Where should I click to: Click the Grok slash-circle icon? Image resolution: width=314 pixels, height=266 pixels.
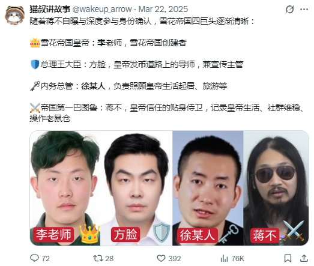(289, 9)
